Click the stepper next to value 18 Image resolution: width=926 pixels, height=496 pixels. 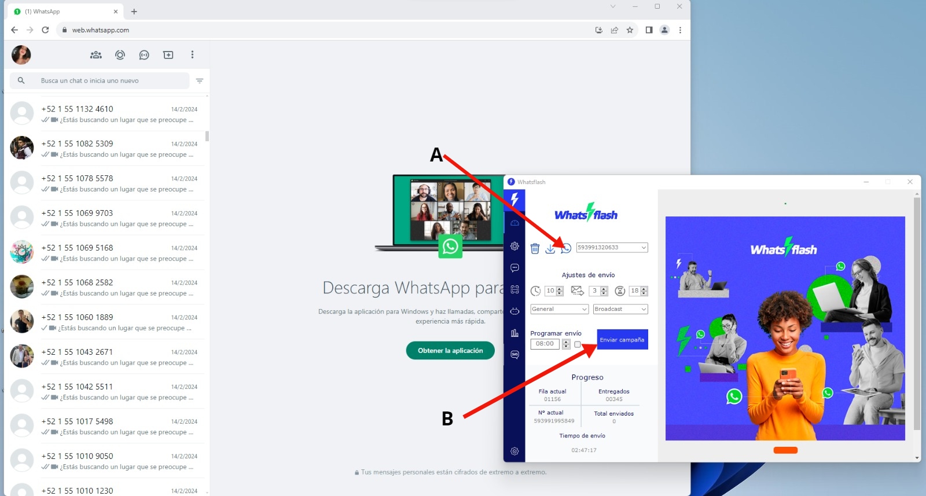click(644, 291)
